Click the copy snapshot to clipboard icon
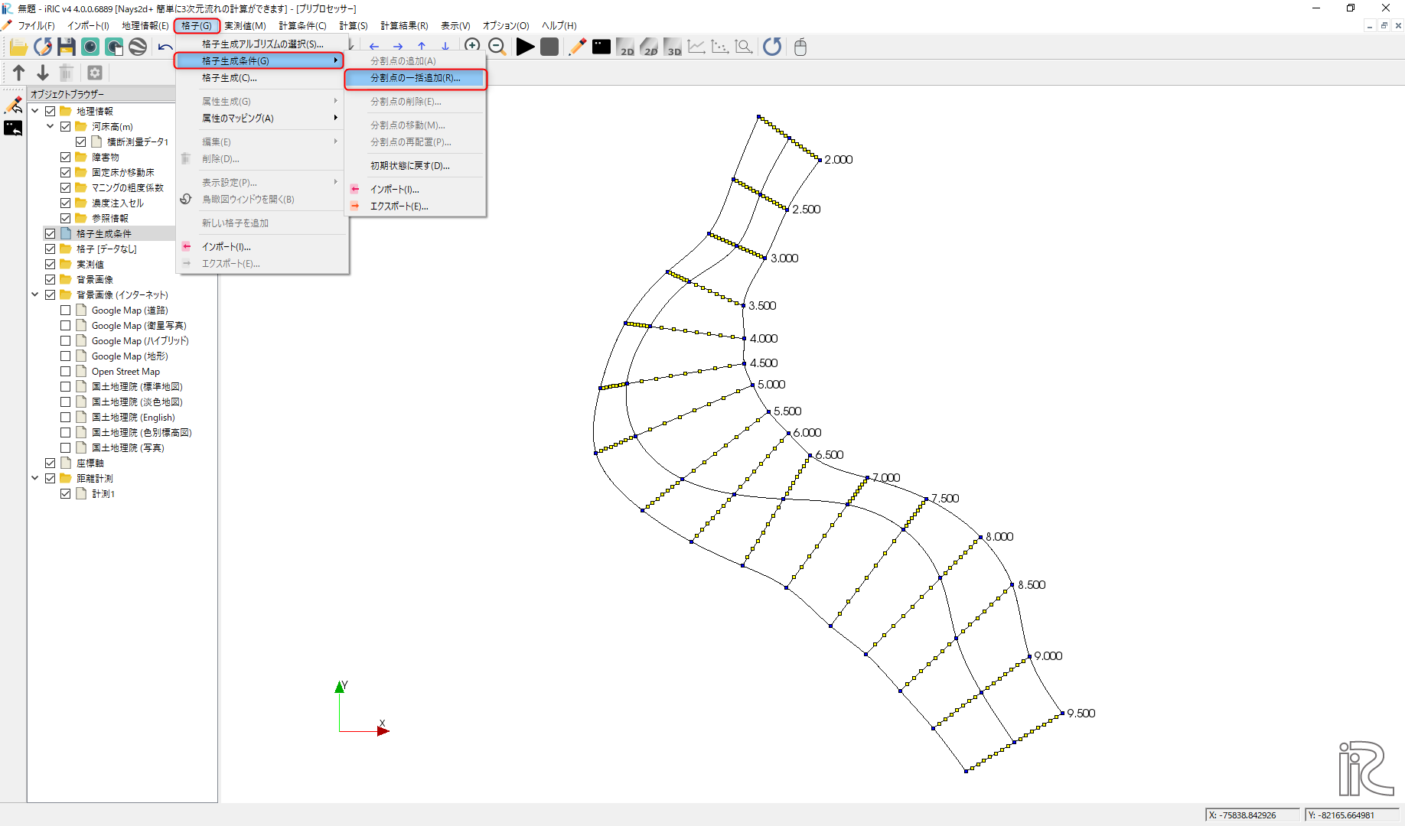The height and width of the screenshot is (826, 1405). pos(114,47)
